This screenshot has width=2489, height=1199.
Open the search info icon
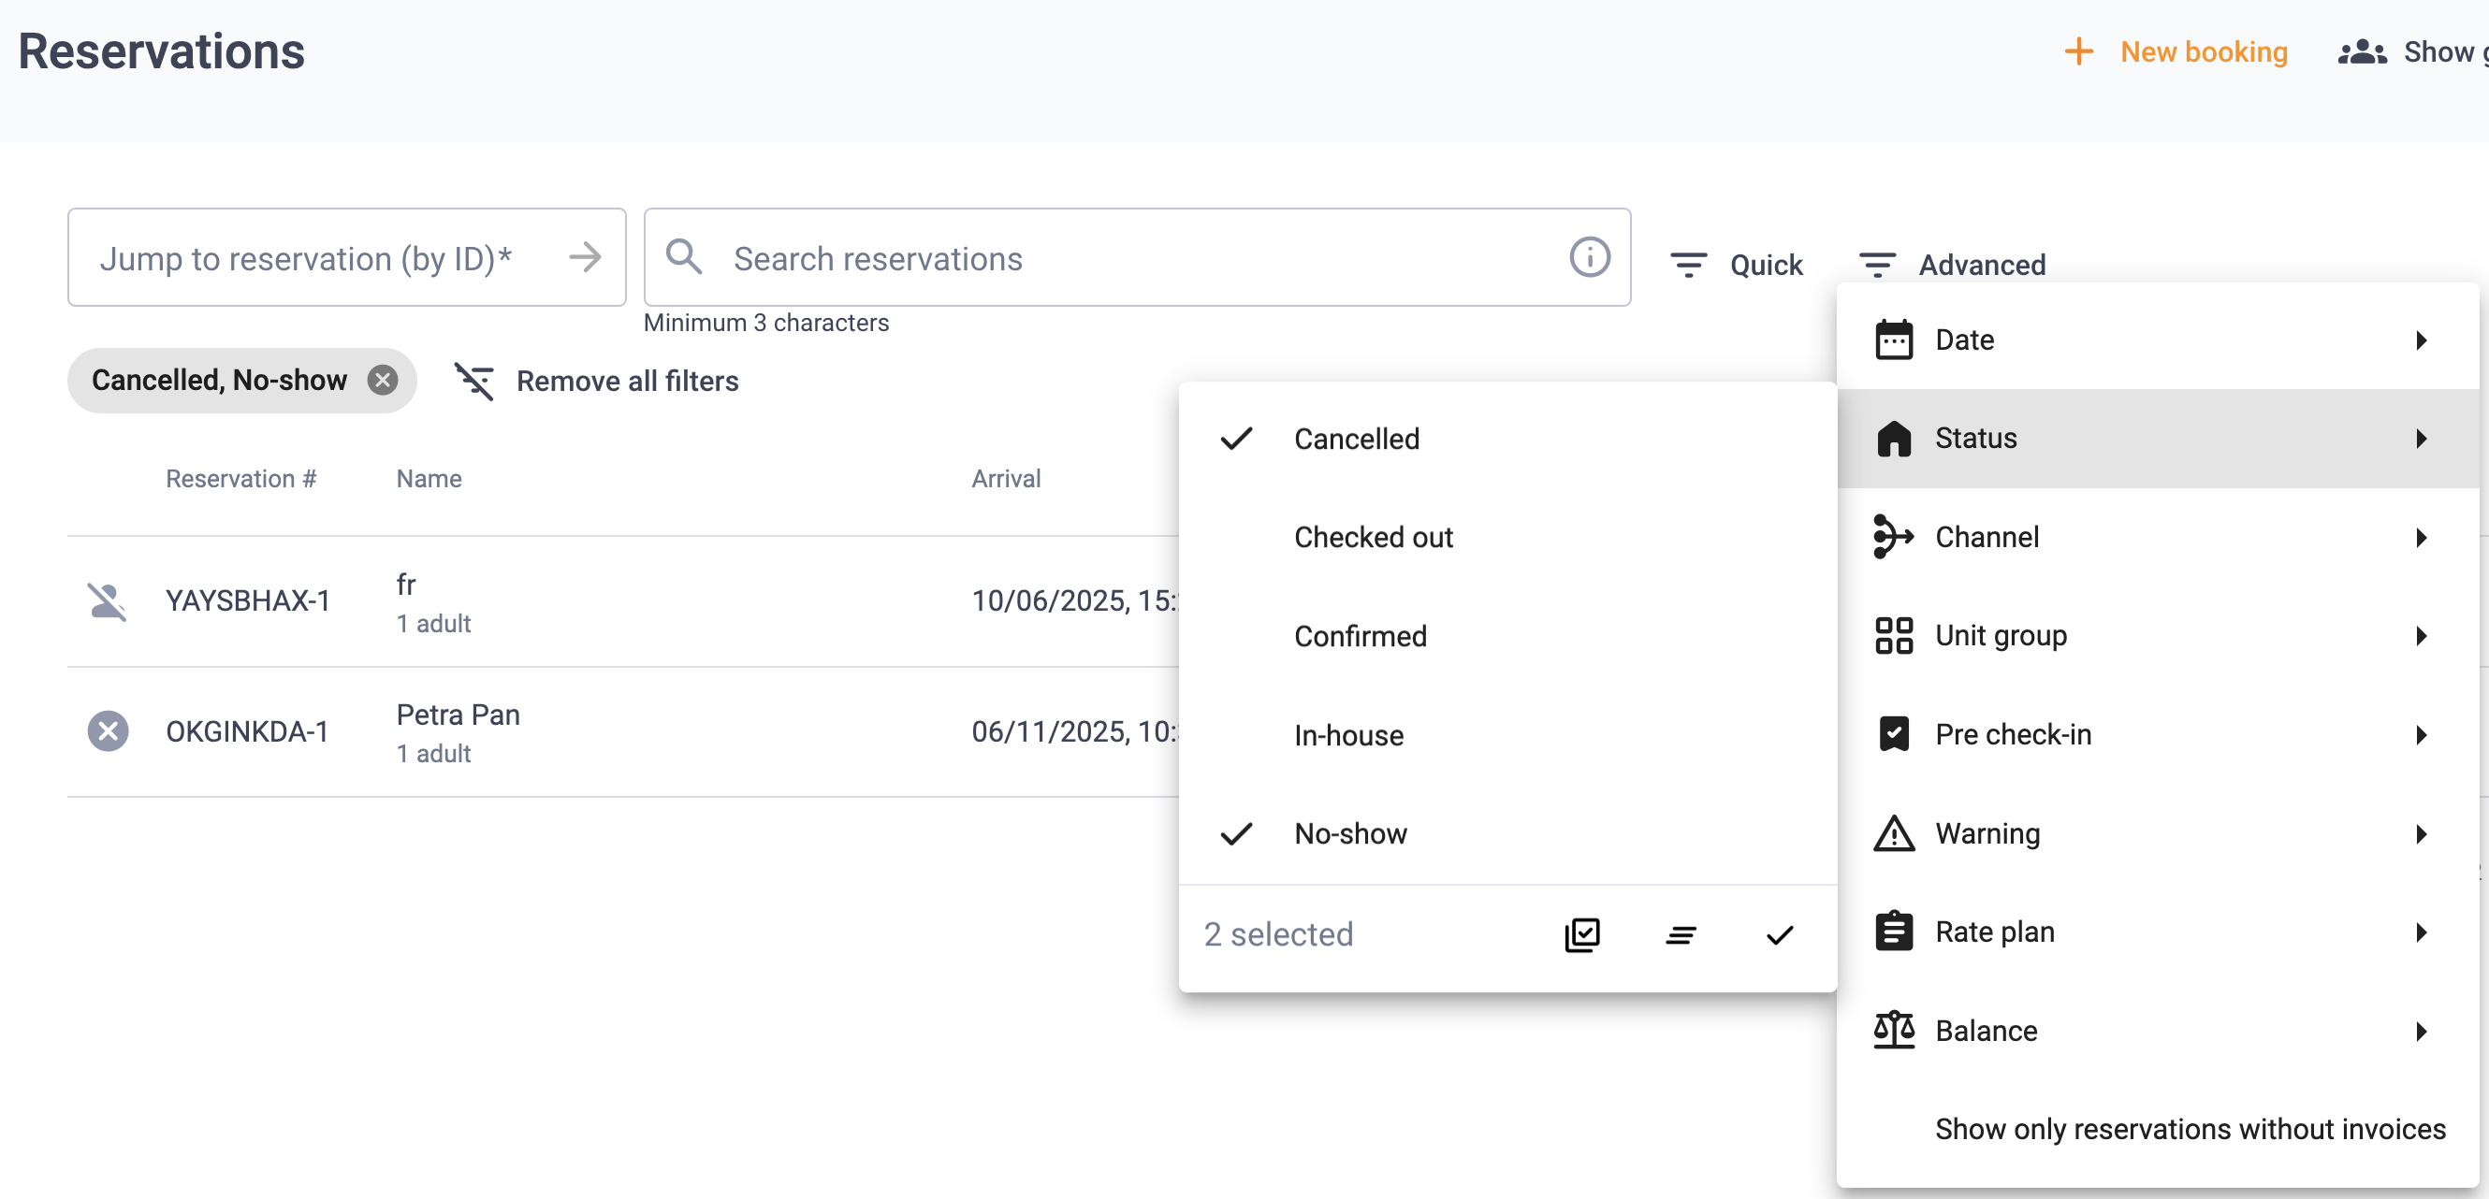coord(1590,257)
